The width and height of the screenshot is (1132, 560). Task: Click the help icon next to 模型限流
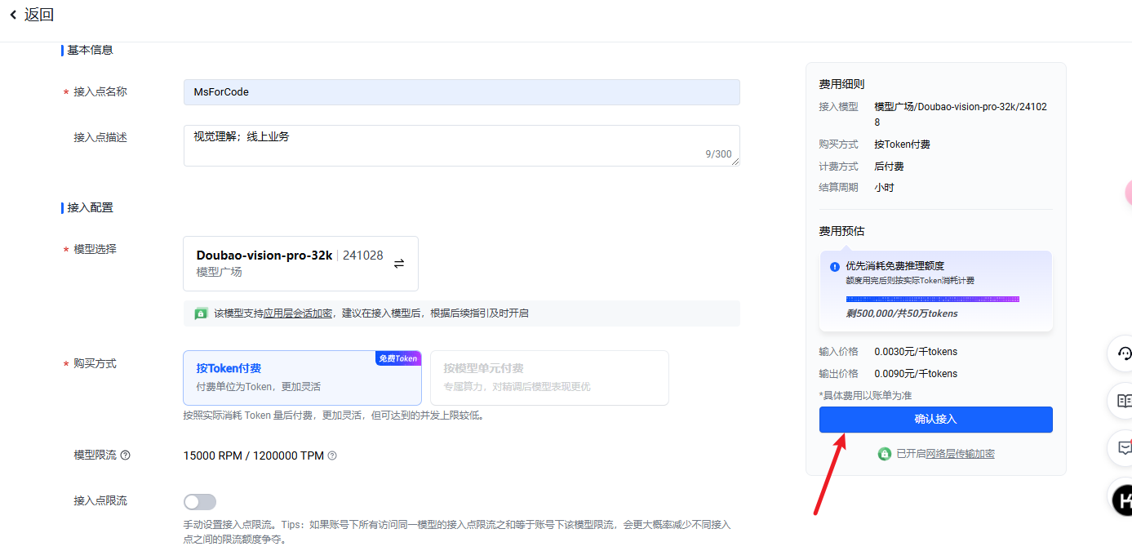pyautogui.click(x=125, y=456)
